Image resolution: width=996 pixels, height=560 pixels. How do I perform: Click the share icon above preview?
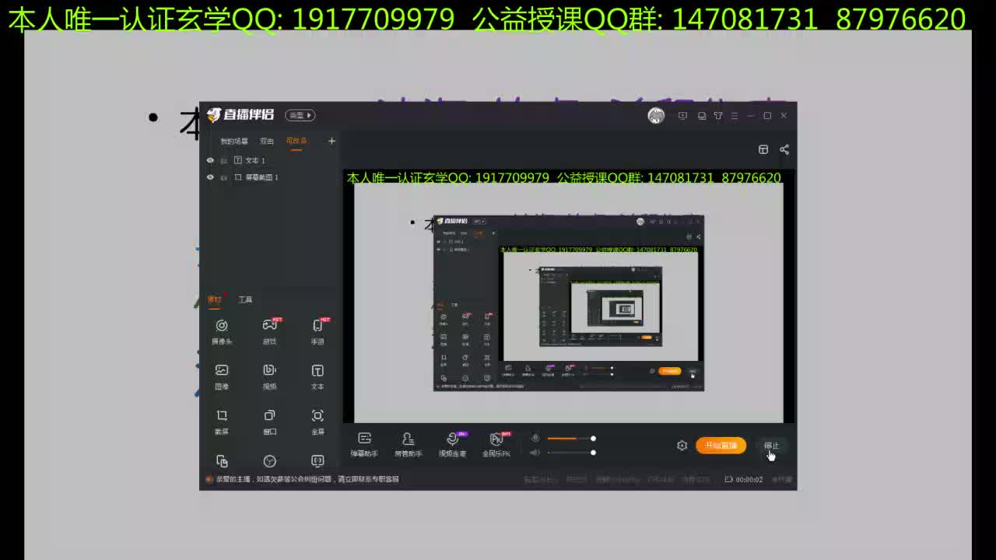pyautogui.click(x=784, y=149)
